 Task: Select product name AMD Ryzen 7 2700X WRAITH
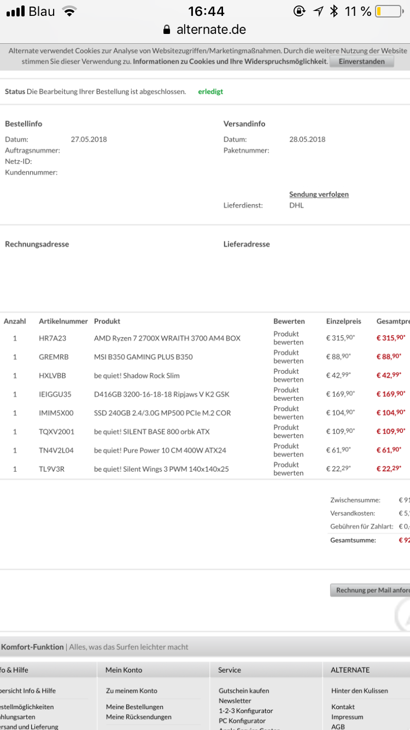point(167,338)
